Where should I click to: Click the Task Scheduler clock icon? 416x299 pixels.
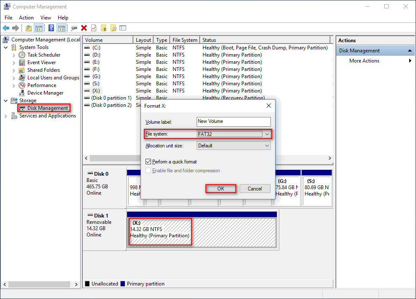click(22, 55)
